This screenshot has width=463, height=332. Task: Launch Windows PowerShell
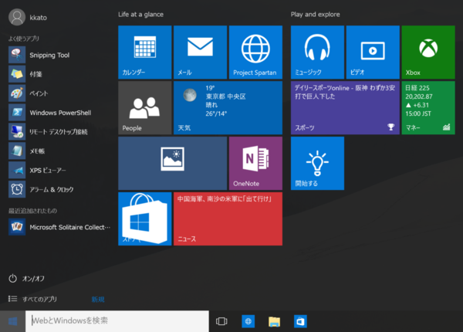click(59, 113)
